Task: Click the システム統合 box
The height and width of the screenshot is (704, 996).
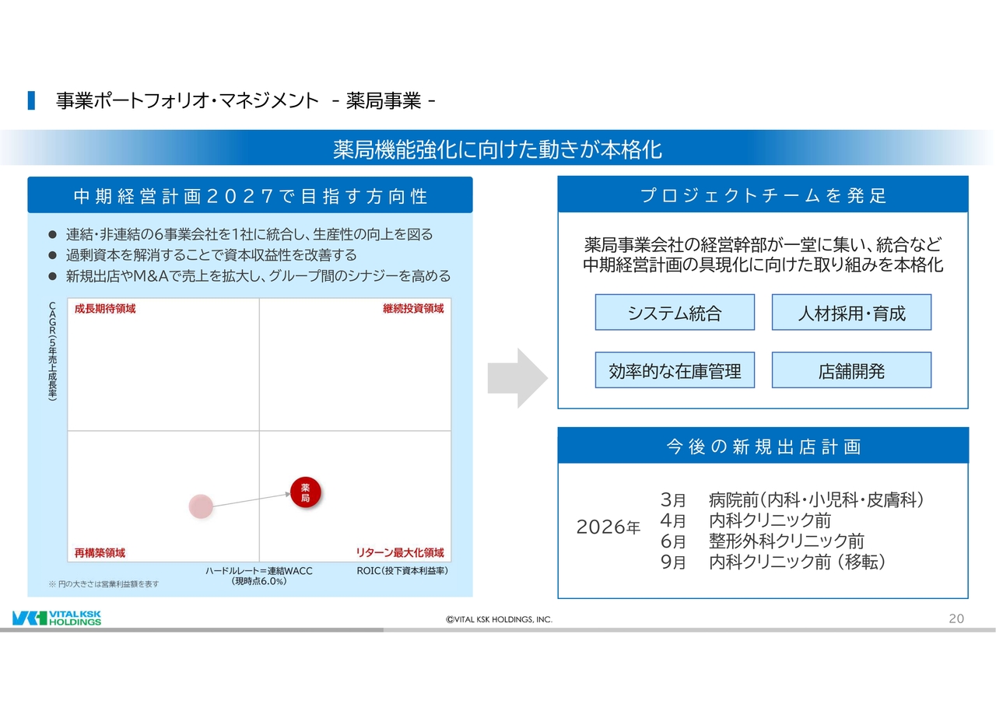Action: pos(675,313)
